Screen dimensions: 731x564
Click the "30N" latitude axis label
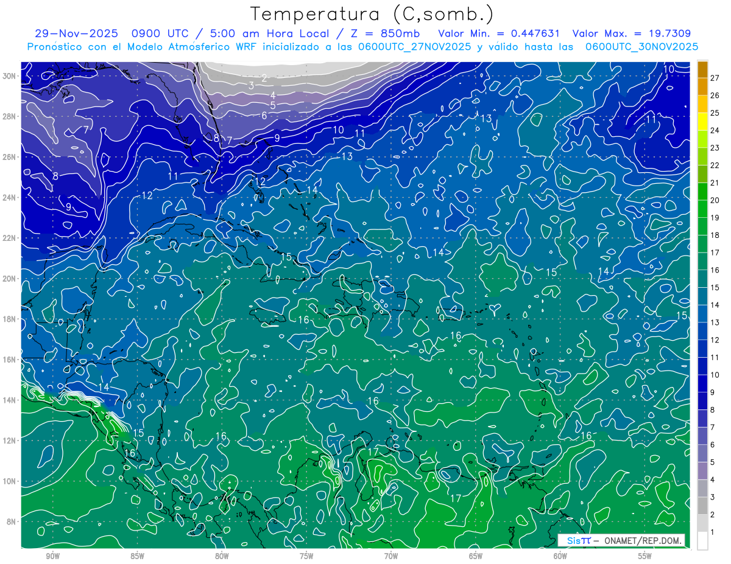pyautogui.click(x=10, y=76)
